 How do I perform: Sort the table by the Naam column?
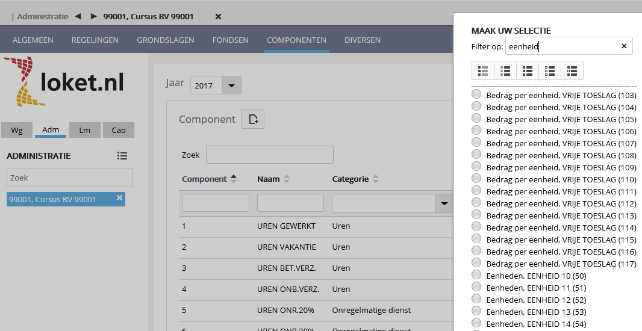point(287,179)
